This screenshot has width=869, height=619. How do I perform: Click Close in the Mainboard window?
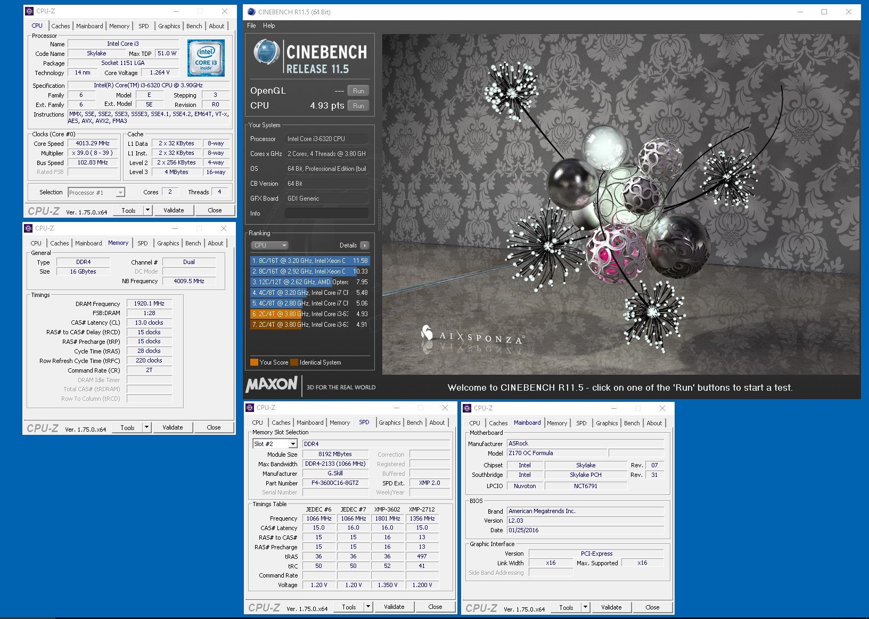click(x=652, y=607)
